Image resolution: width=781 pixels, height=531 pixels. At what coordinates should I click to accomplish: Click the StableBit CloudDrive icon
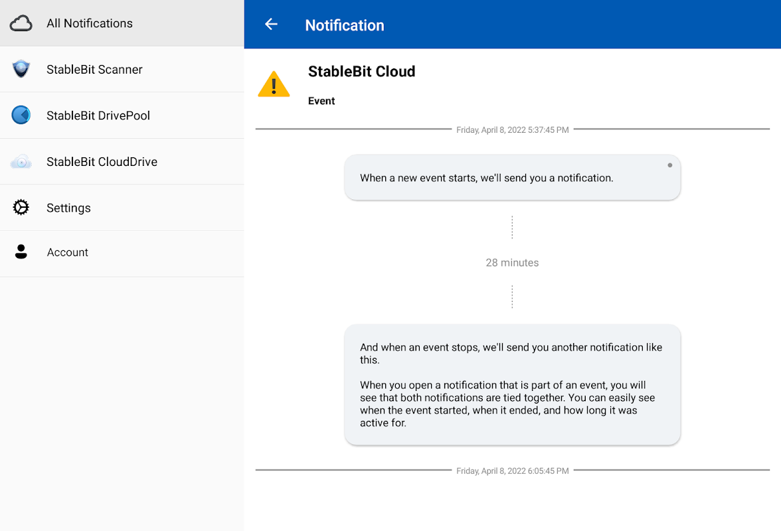21,161
